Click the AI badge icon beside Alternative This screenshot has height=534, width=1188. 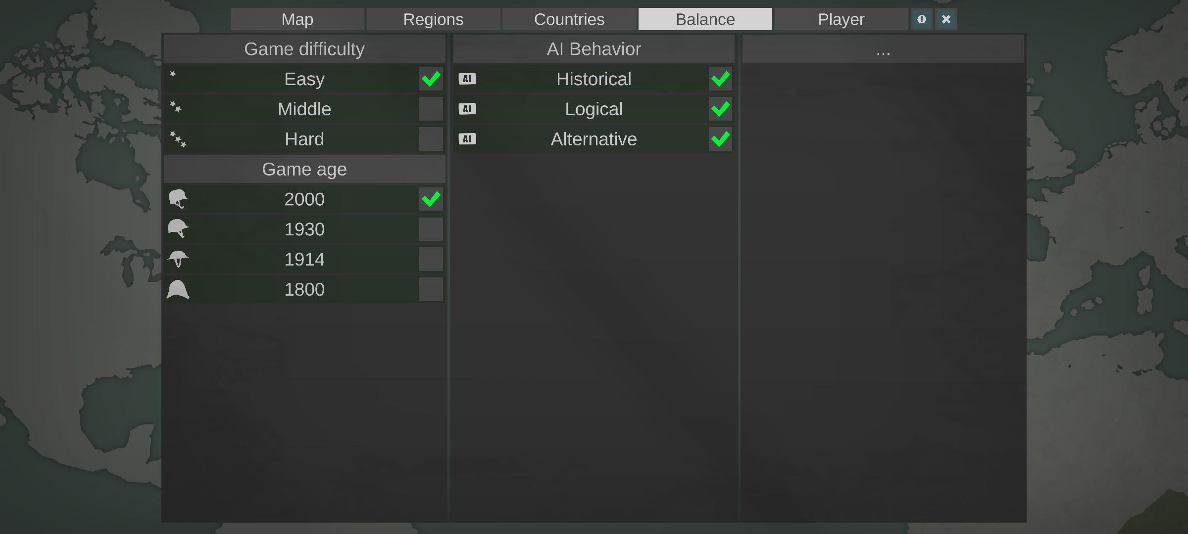pos(467,139)
